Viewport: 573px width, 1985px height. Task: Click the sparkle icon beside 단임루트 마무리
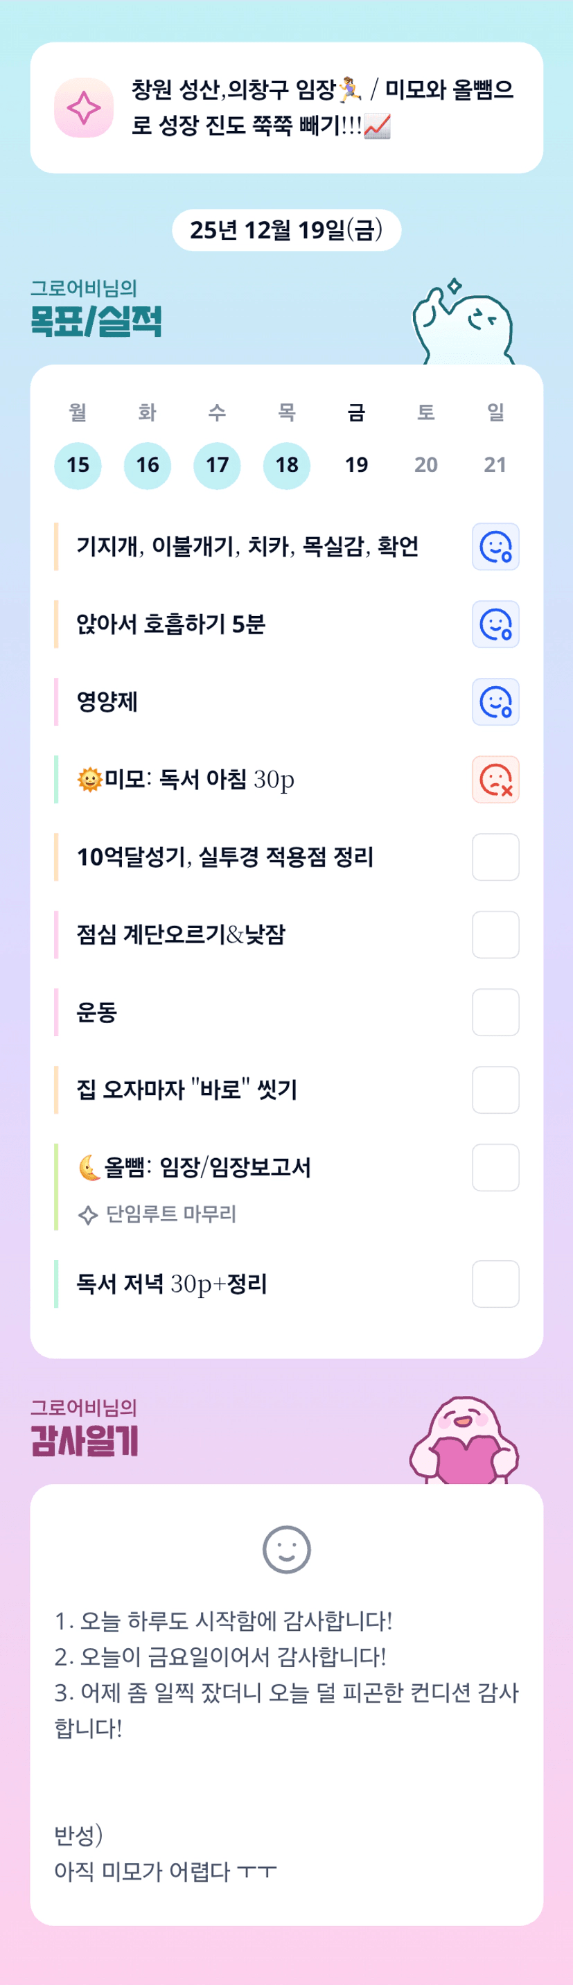[88, 1215]
